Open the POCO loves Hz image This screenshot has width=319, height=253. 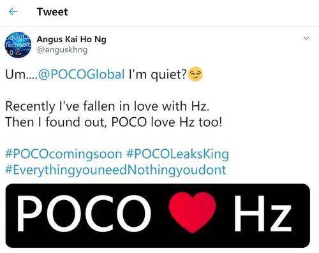158,215
